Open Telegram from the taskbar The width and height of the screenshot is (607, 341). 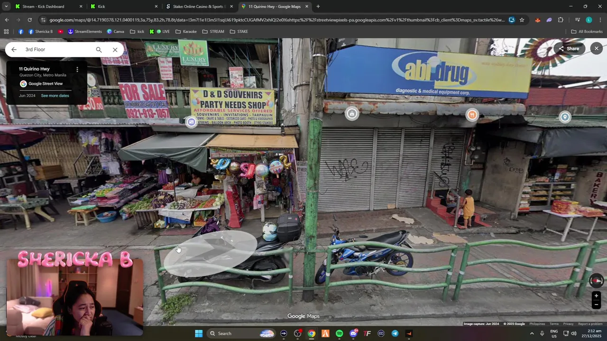click(x=395, y=333)
